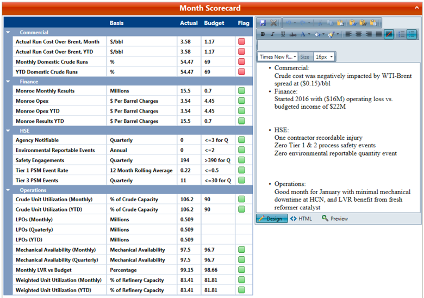This screenshot has height=298, width=424.
Task: Apply italic formatting to text
Action: (273, 34)
